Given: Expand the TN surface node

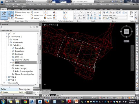Looking at the screenshot, I should [x=6, y=34].
